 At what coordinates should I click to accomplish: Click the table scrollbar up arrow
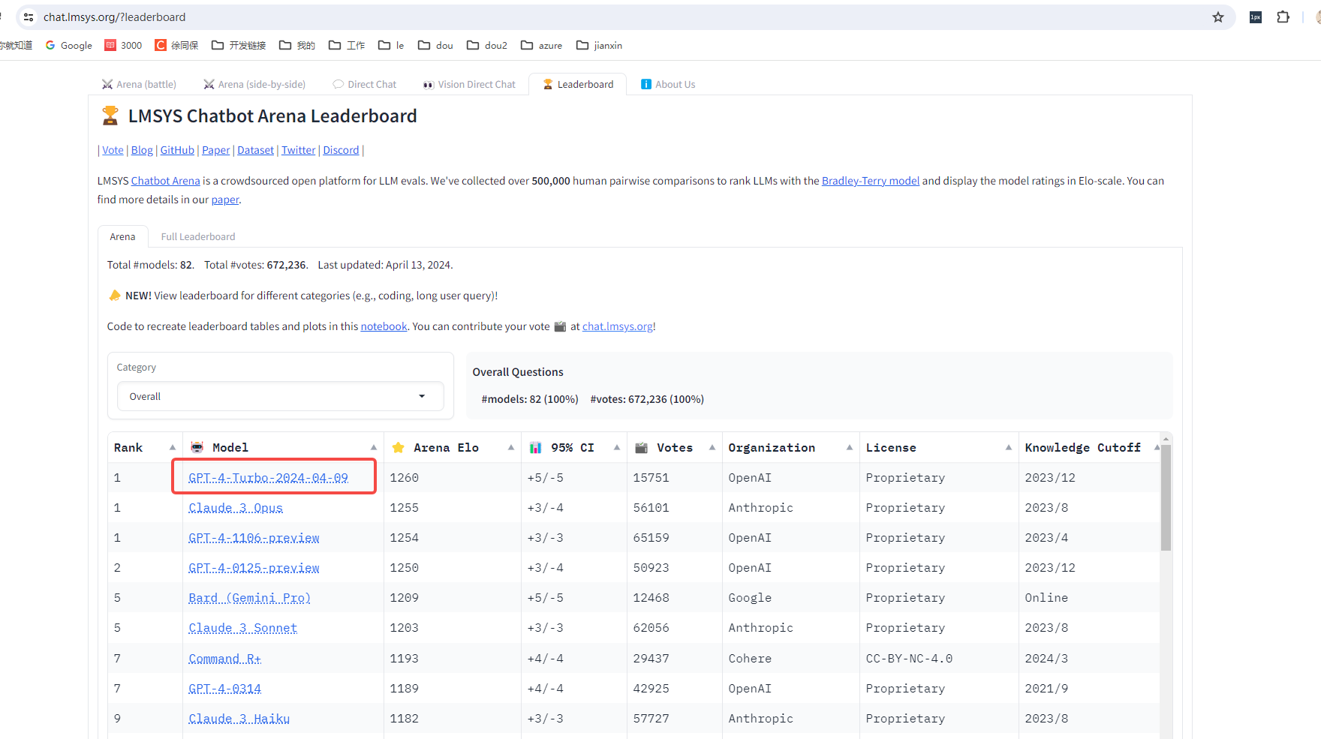[1166, 438]
